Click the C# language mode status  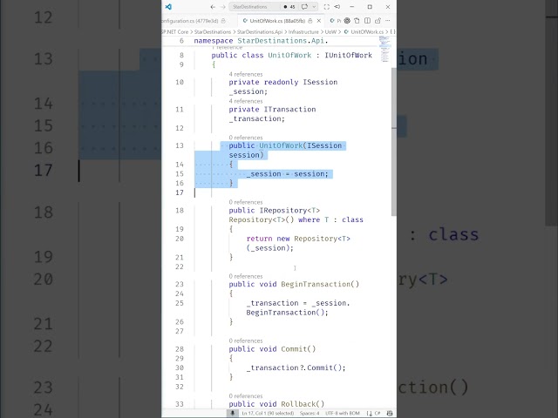(378, 413)
